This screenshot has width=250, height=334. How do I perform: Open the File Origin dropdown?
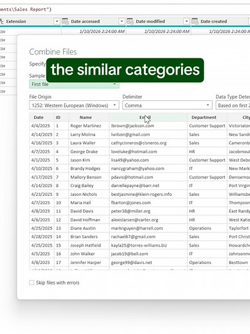pyautogui.click(x=74, y=105)
